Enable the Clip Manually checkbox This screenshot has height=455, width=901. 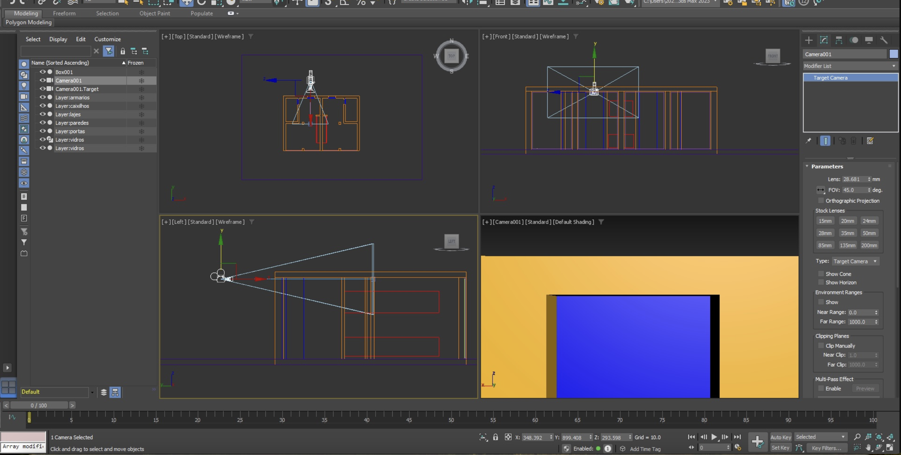click(821, 346)
